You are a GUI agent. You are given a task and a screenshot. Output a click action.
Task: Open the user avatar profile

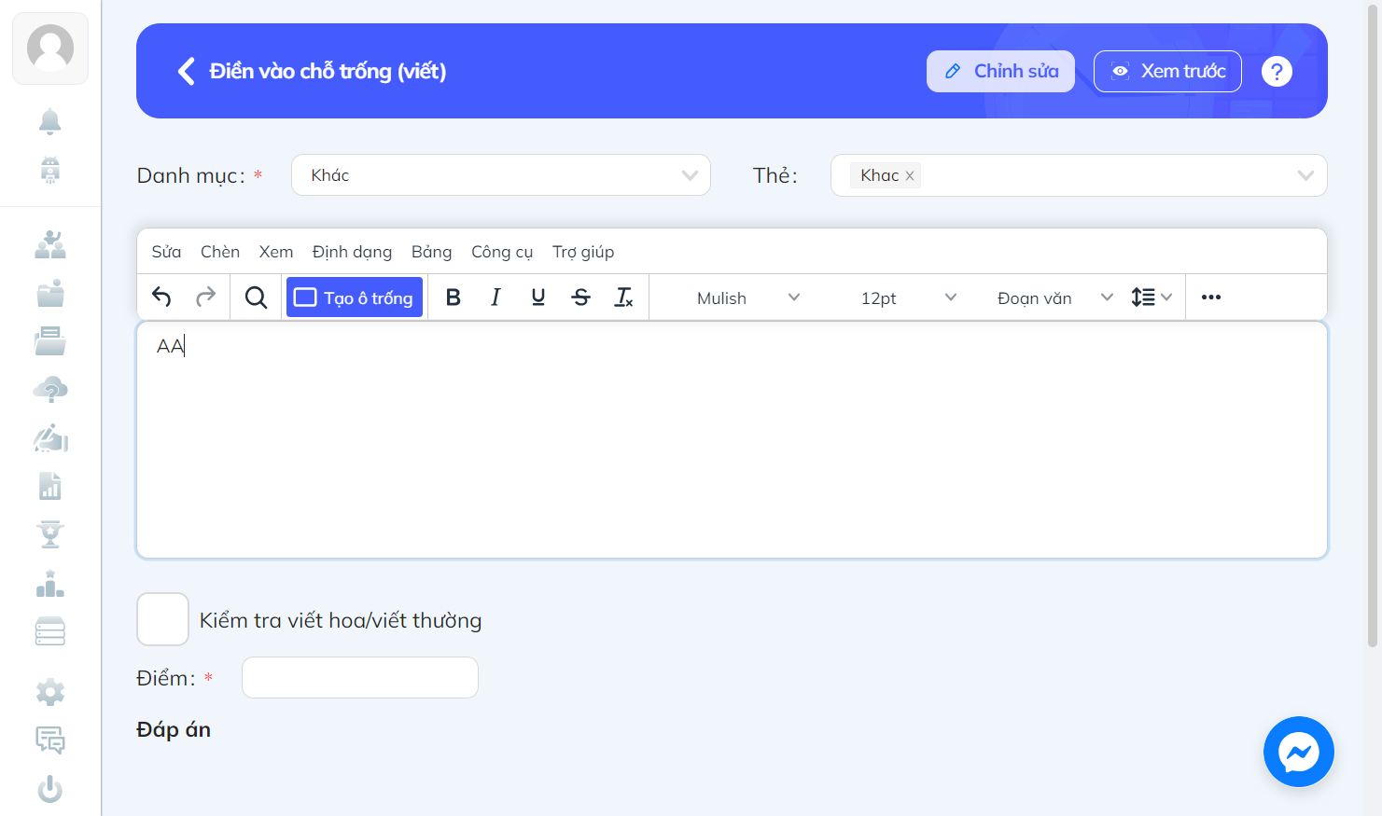50,48
